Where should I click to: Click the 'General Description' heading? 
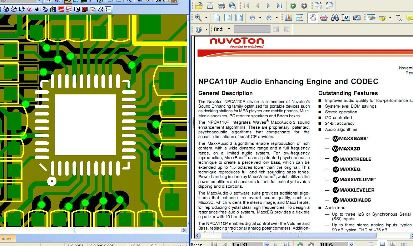pyautogui.click(x=225, y=93)
